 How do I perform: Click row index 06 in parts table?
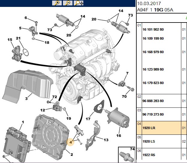(x=139, y=151)
